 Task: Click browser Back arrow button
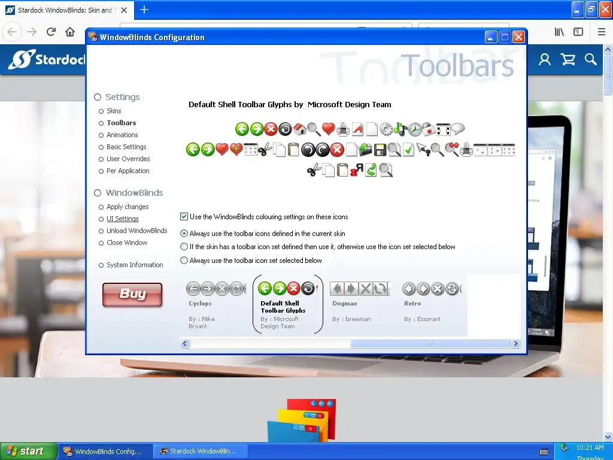point(12,32)
